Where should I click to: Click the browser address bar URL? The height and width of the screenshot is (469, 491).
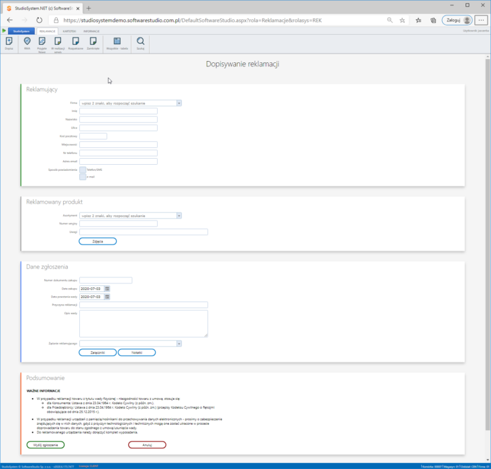[193, 20]
